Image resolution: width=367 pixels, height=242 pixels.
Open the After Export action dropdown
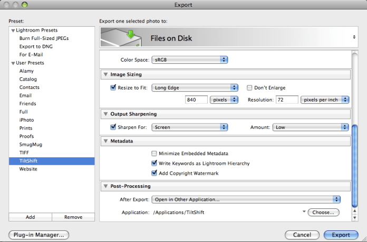tap(246, 199)
